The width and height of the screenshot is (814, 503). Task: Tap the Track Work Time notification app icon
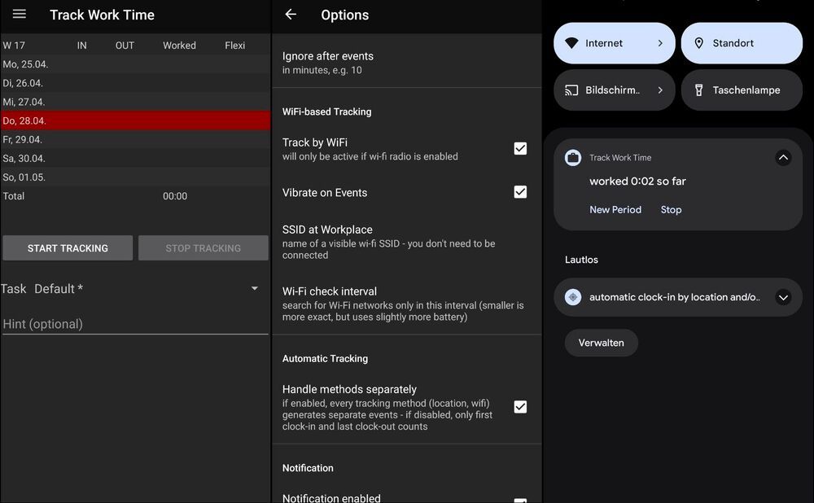coord(572,157)
